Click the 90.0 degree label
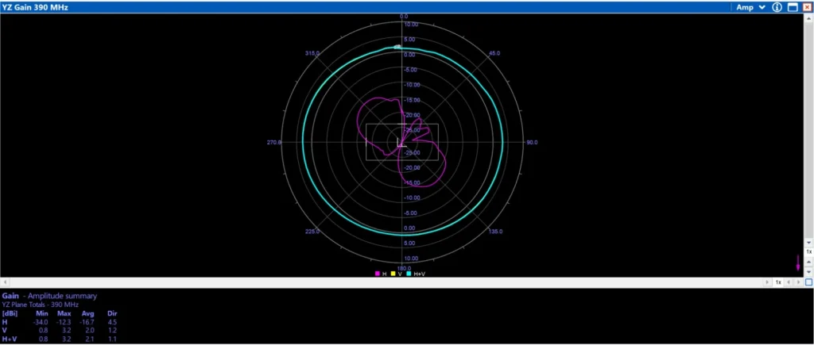This screenshot has height=345, width=814. point(532,143)
